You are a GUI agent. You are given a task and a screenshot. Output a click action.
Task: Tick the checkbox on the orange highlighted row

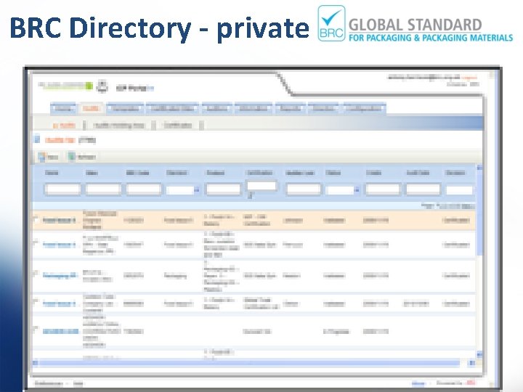36,219
